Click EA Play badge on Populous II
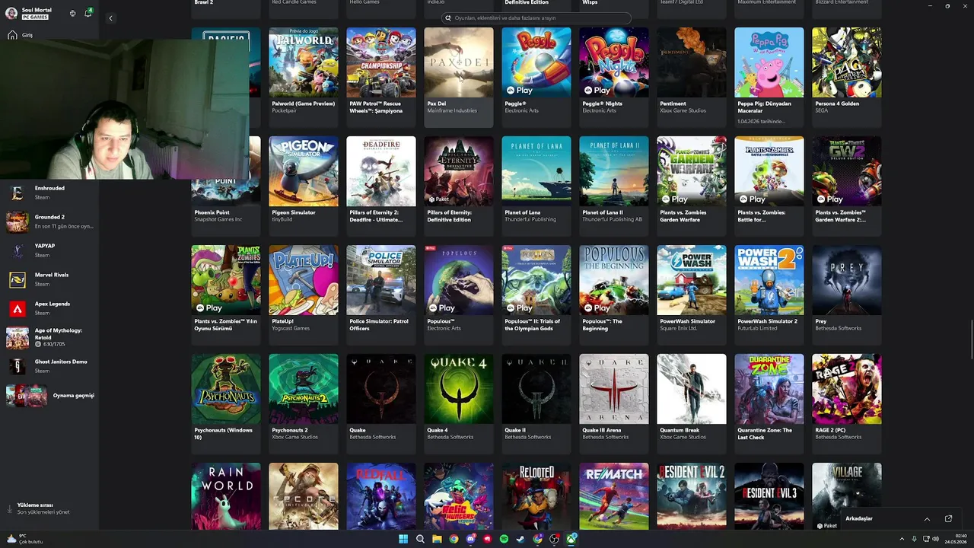The image size is (974, 548). coord(519,307)
